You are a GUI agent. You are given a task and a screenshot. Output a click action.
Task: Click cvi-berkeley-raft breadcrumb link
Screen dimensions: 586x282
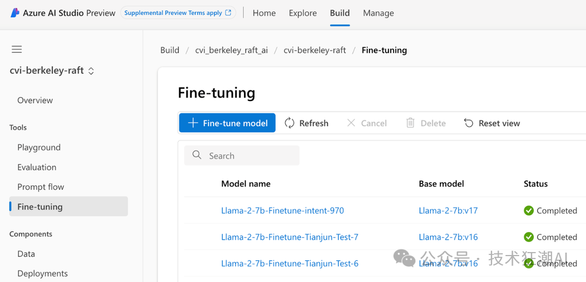tap(314, 50)
